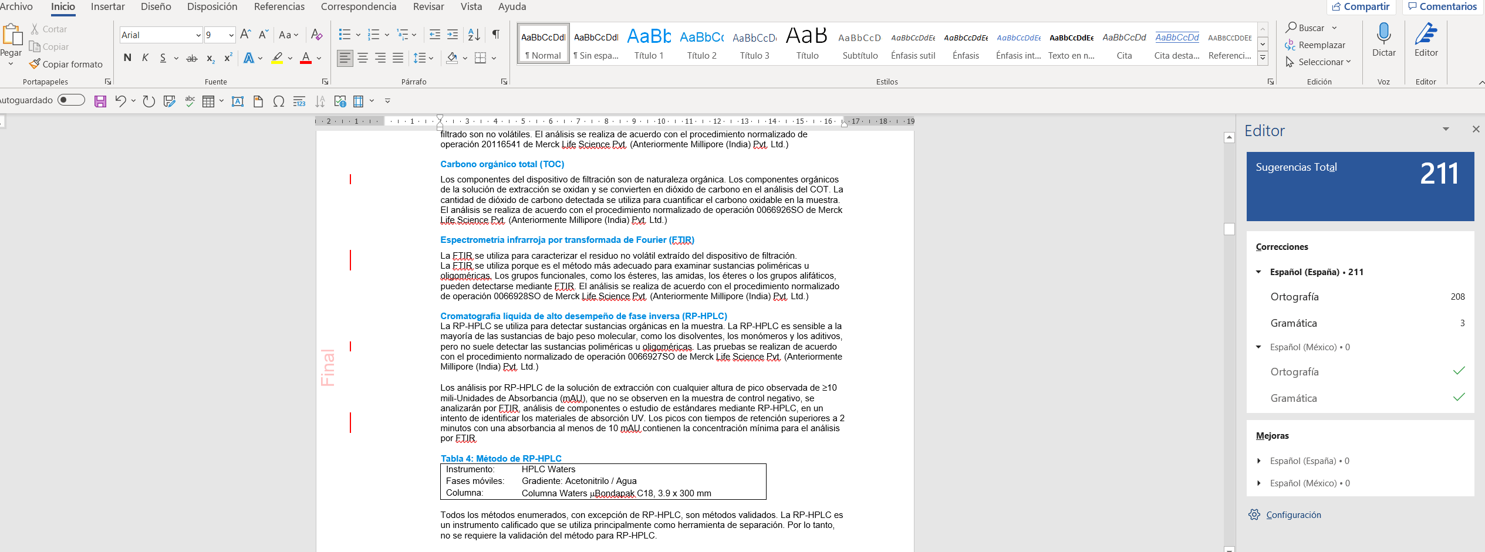Click the Compartir button

1361,6
